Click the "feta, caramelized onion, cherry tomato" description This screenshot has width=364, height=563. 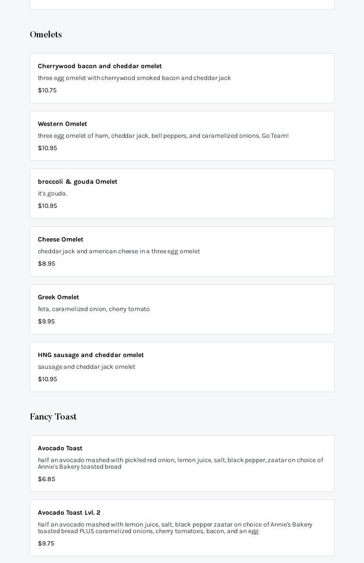pyautogui.click(x=94, y=309)
